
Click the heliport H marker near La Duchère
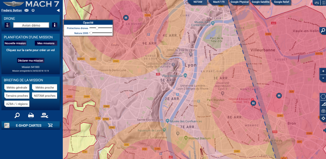coord(126,18)
